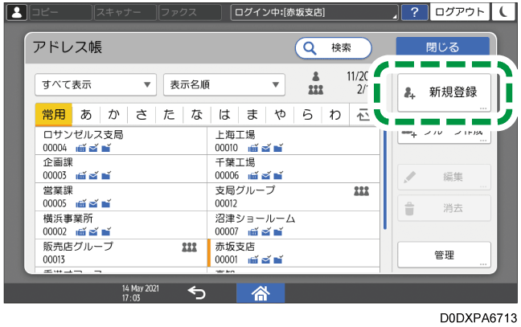Image resolution: width=521 pixels, height=327 pixels.
Task: Select 赤坂支店 entry name
Action: 235,247
